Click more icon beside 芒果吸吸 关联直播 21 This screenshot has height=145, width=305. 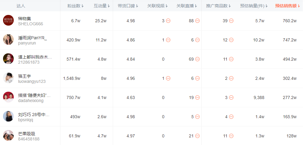pyautogui.click(x=197, y=136)
